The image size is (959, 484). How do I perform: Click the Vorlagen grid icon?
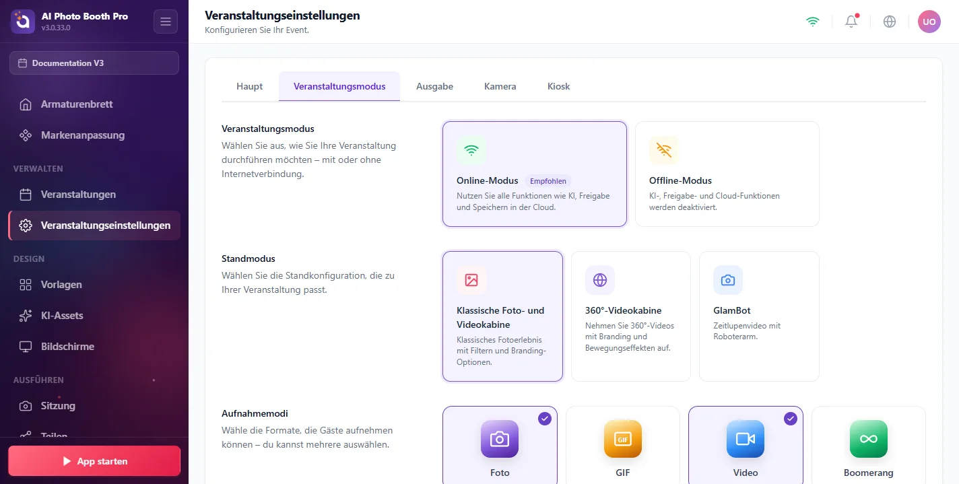coord(26,285)
